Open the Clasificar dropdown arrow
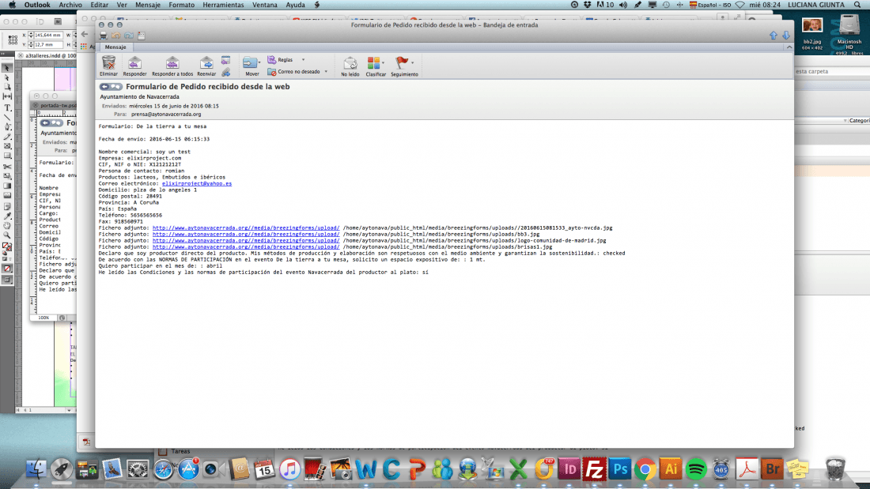870x489 pixels. pyautogui.click(x=383, y=62)
